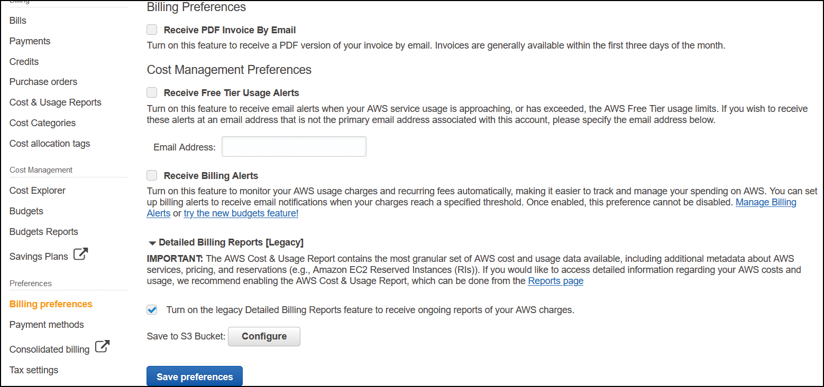Click the Email Address input field

[294, 146]
